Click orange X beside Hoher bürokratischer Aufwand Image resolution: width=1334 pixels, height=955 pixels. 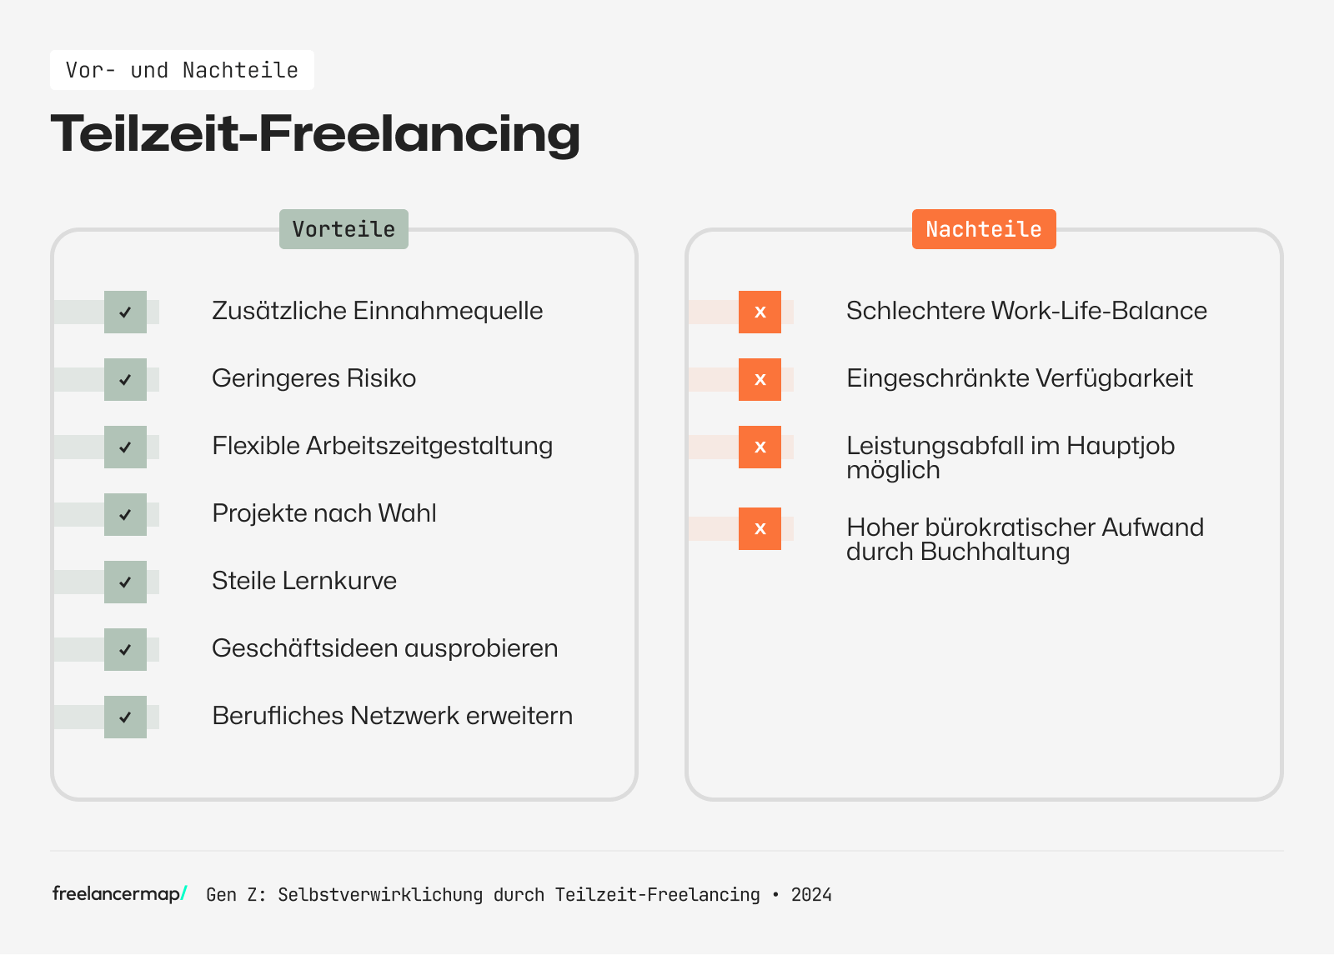[x=760, y=529]
